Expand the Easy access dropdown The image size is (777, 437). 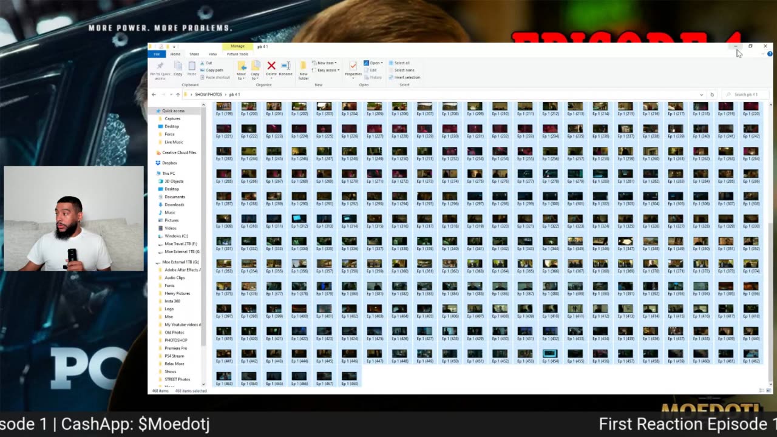point(327,70)
